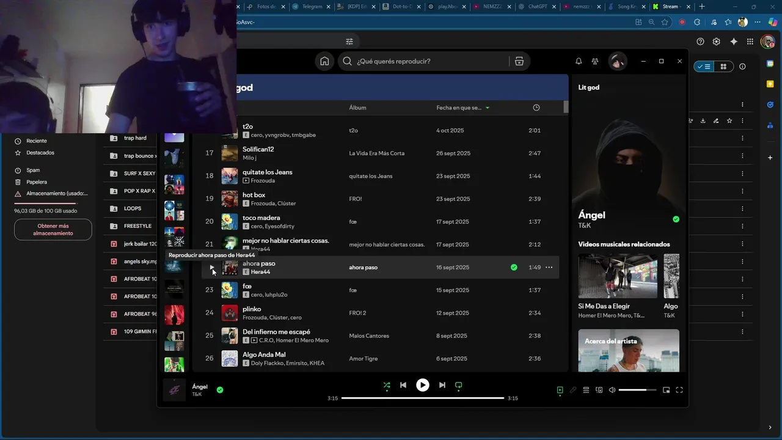Image resolution: width=782 pixels, height=440 pixels.
Task: Open artist link Milo j
Action: click(249, 158)
